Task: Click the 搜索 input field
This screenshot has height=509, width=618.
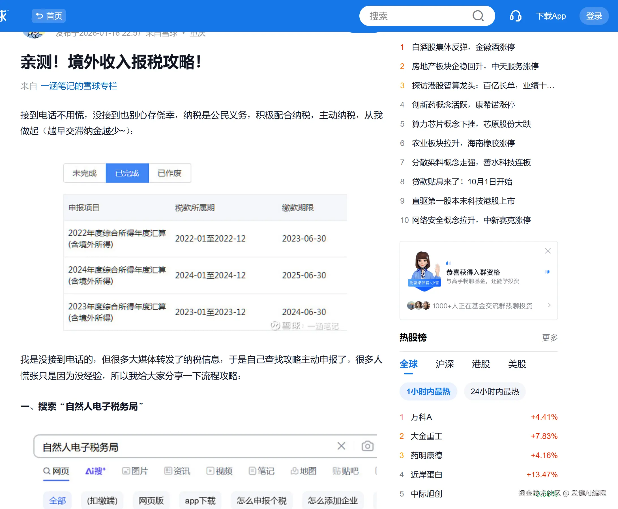Action: click(x=427, y=16)
